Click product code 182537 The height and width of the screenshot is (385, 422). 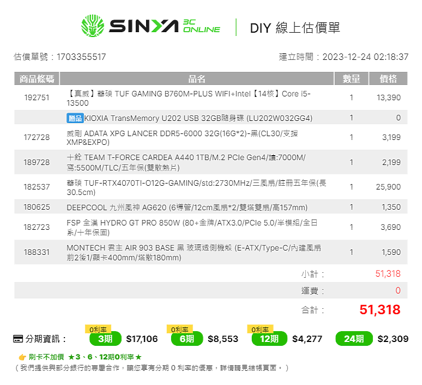point(37,187)
